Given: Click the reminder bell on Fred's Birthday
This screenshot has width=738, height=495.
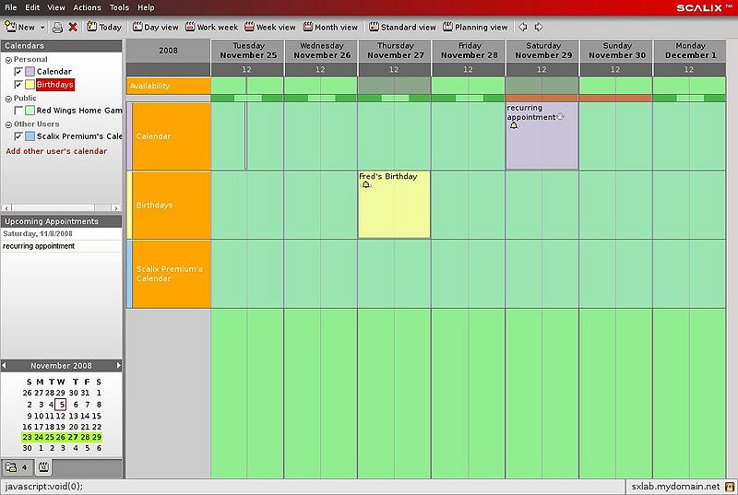Looking at the screenshot, I should coord(366,185).
